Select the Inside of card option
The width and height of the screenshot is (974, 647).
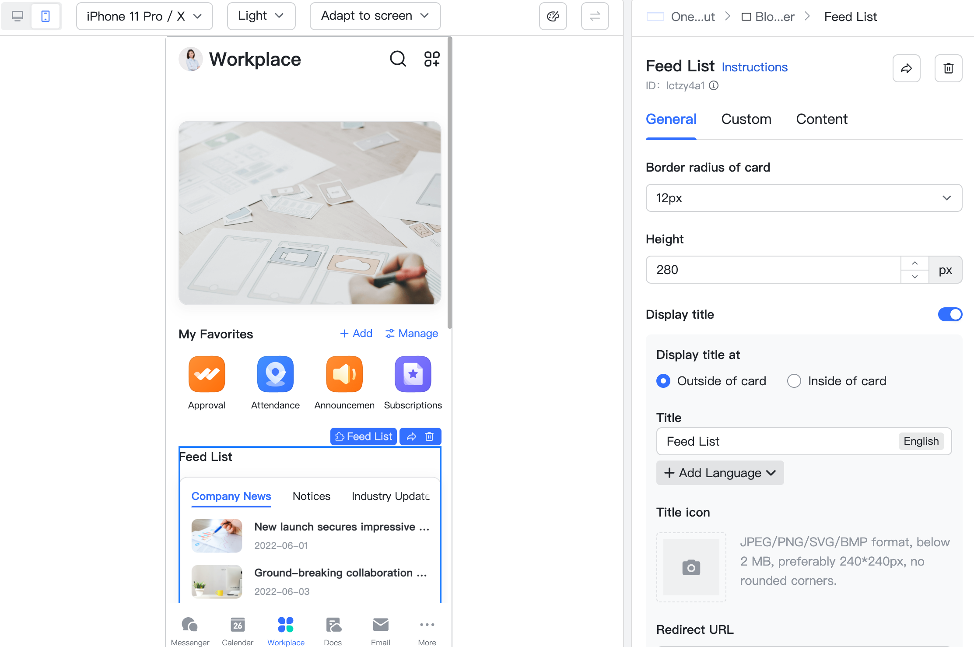coord(794,381)
